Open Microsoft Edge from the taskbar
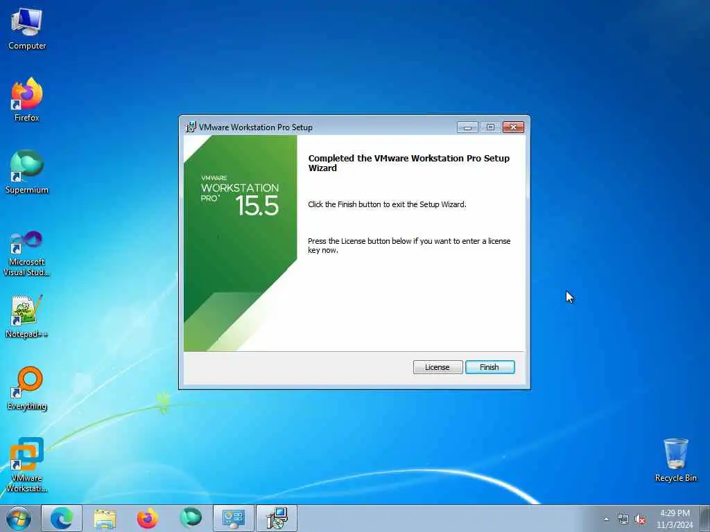The height and width of the screenshot is (532, 710). pyautogui.click(x=62, y=518)
